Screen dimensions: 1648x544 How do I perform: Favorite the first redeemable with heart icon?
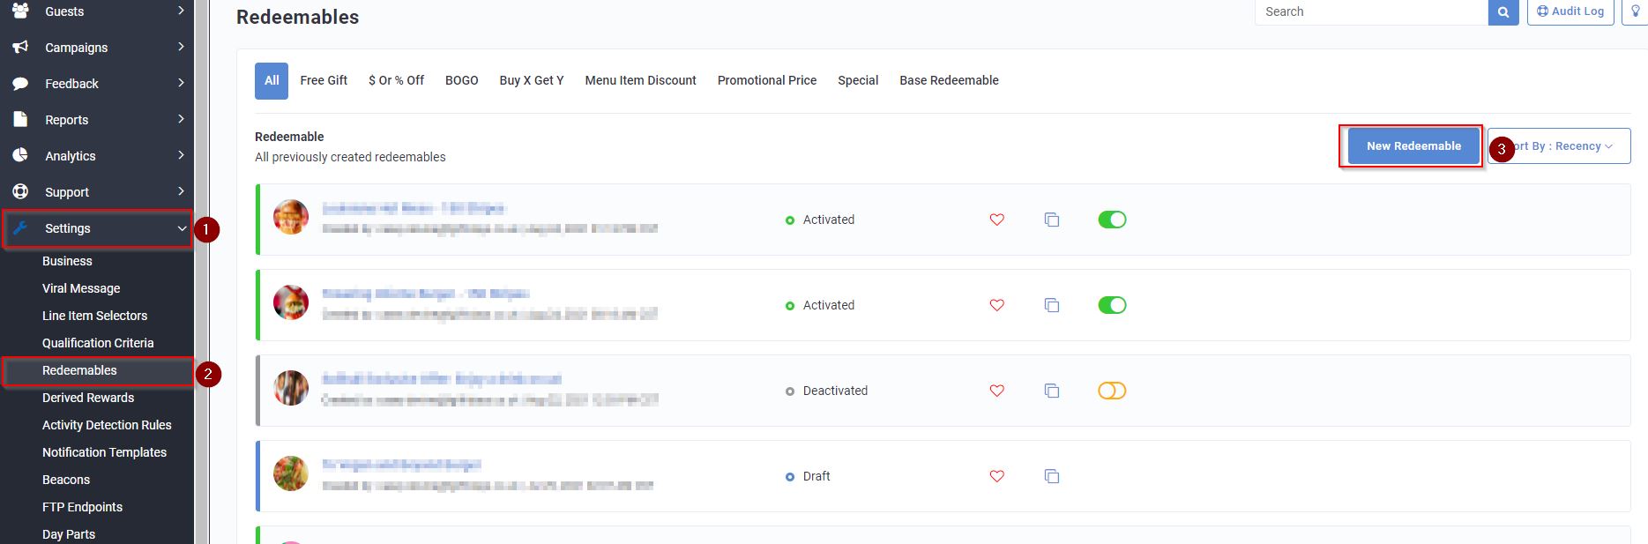tap(996, 220)
